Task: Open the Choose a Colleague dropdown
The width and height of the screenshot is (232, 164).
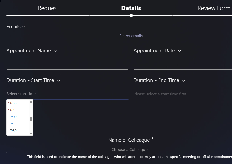Action: pos(129,150)
